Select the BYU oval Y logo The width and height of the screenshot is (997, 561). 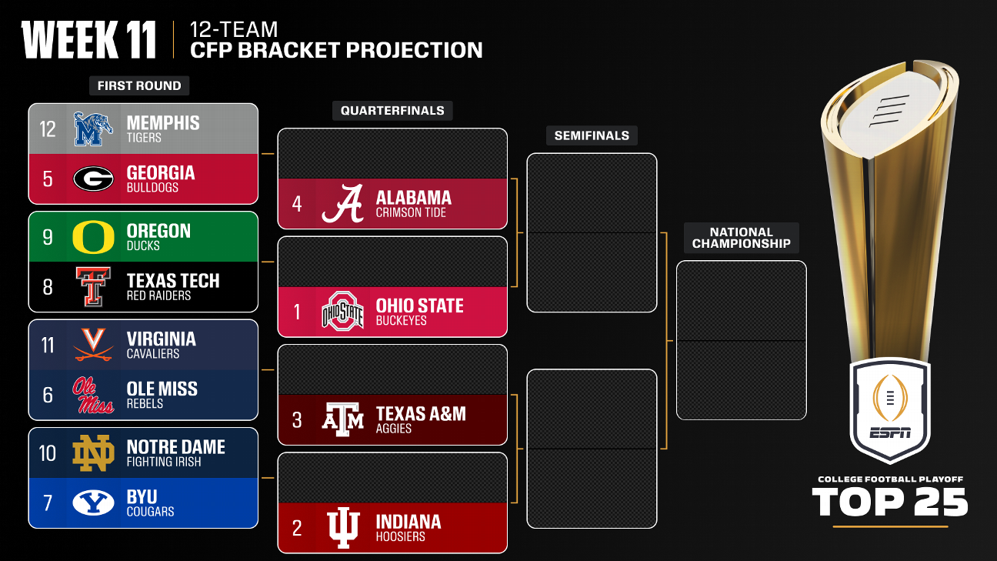point(93,503)
